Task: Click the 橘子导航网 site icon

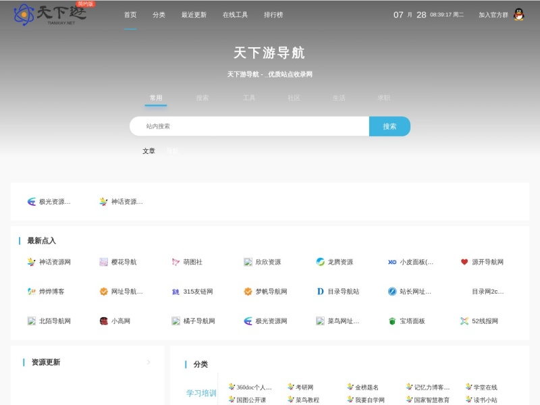Action: point(175,321)
